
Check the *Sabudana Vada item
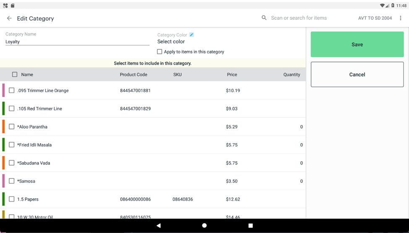11,163
